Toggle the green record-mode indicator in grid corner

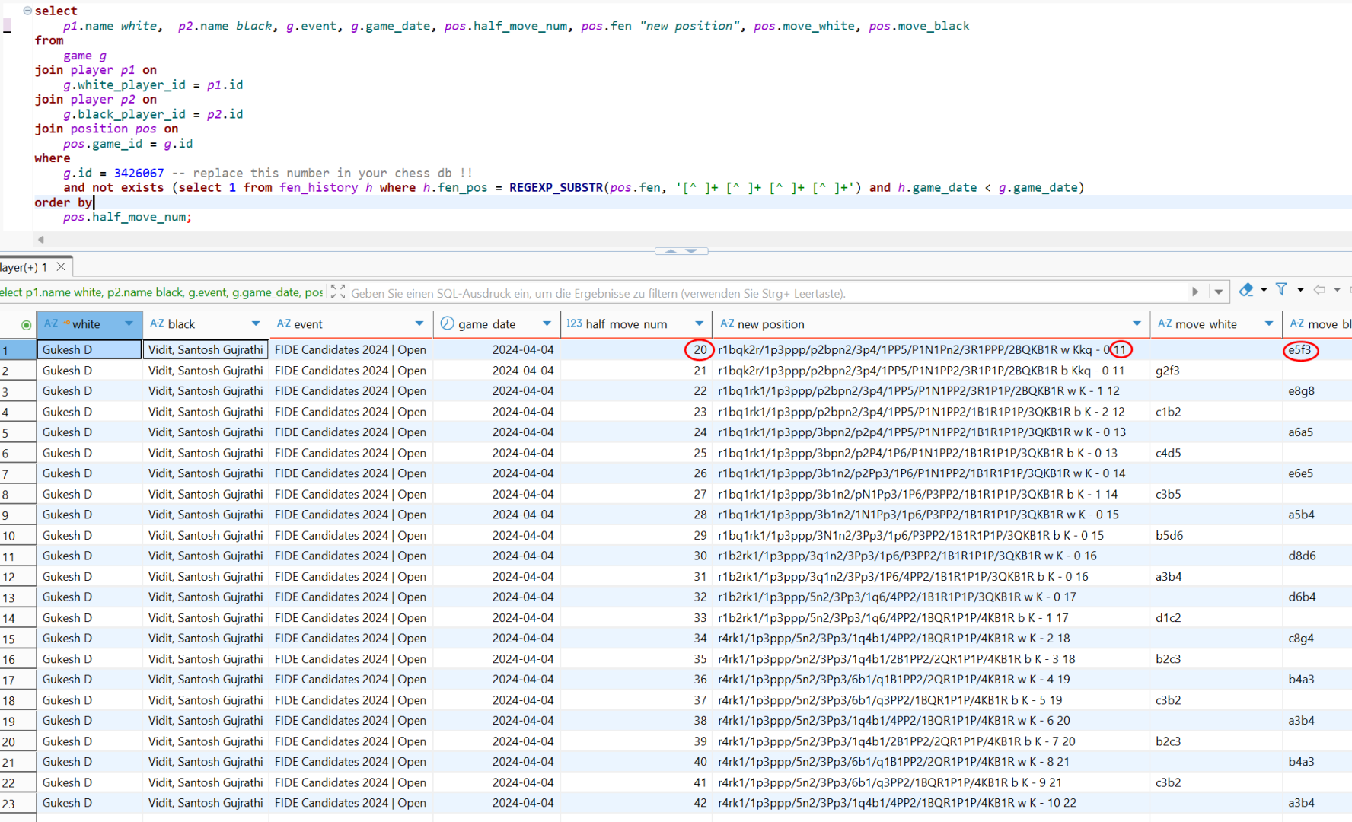pos(26,325)
